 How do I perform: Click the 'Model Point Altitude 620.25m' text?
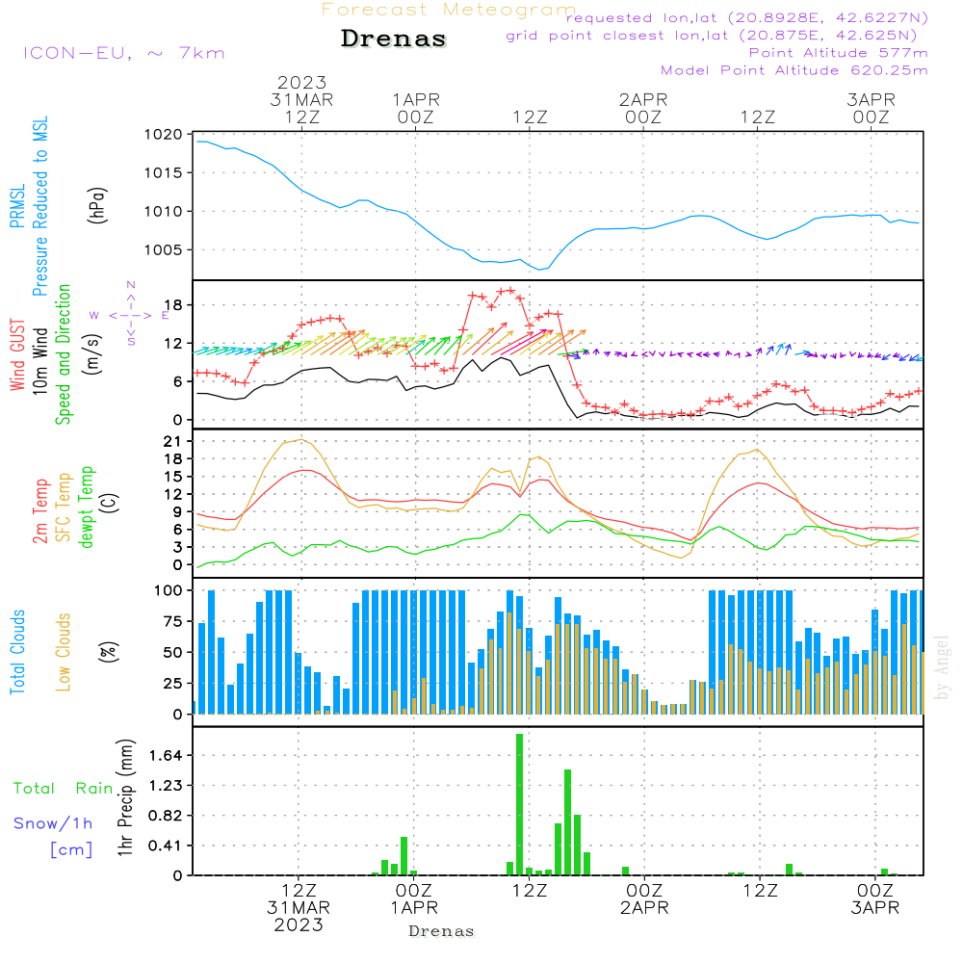(x=794, y=70)
